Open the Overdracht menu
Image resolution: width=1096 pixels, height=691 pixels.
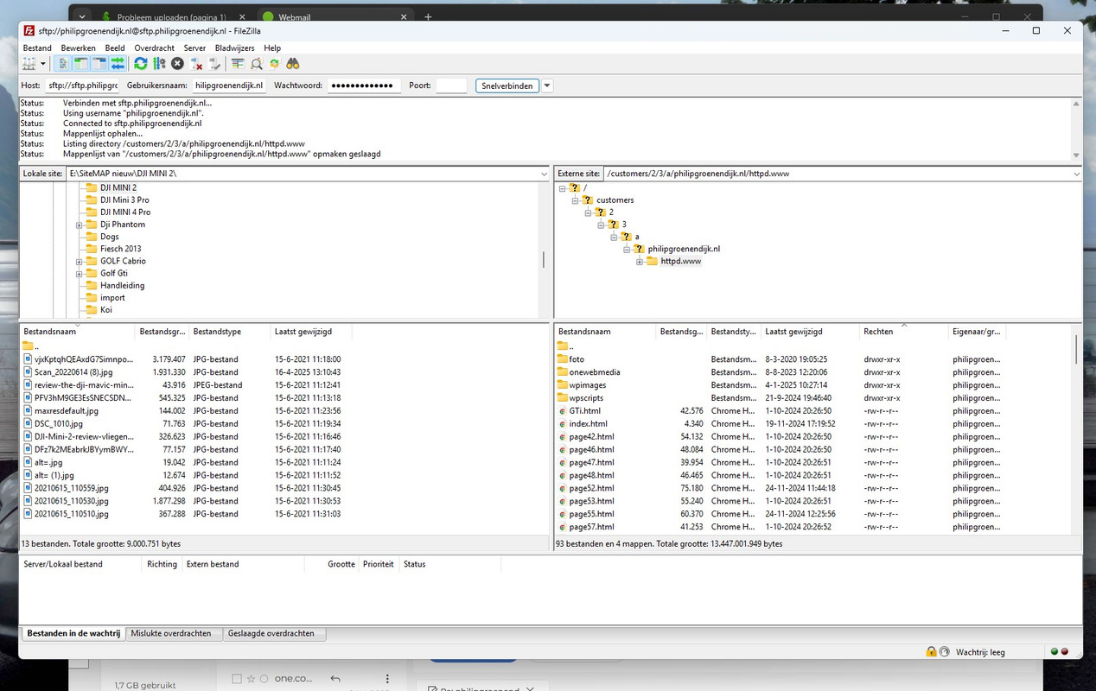(155, 48)
